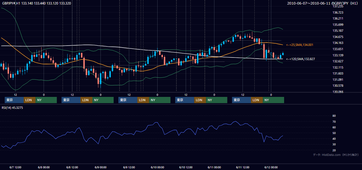Screen dimensions: 362x170
Task: Click the RSI 70 level label
Action: pyautogui.click(x=334, y=122)
